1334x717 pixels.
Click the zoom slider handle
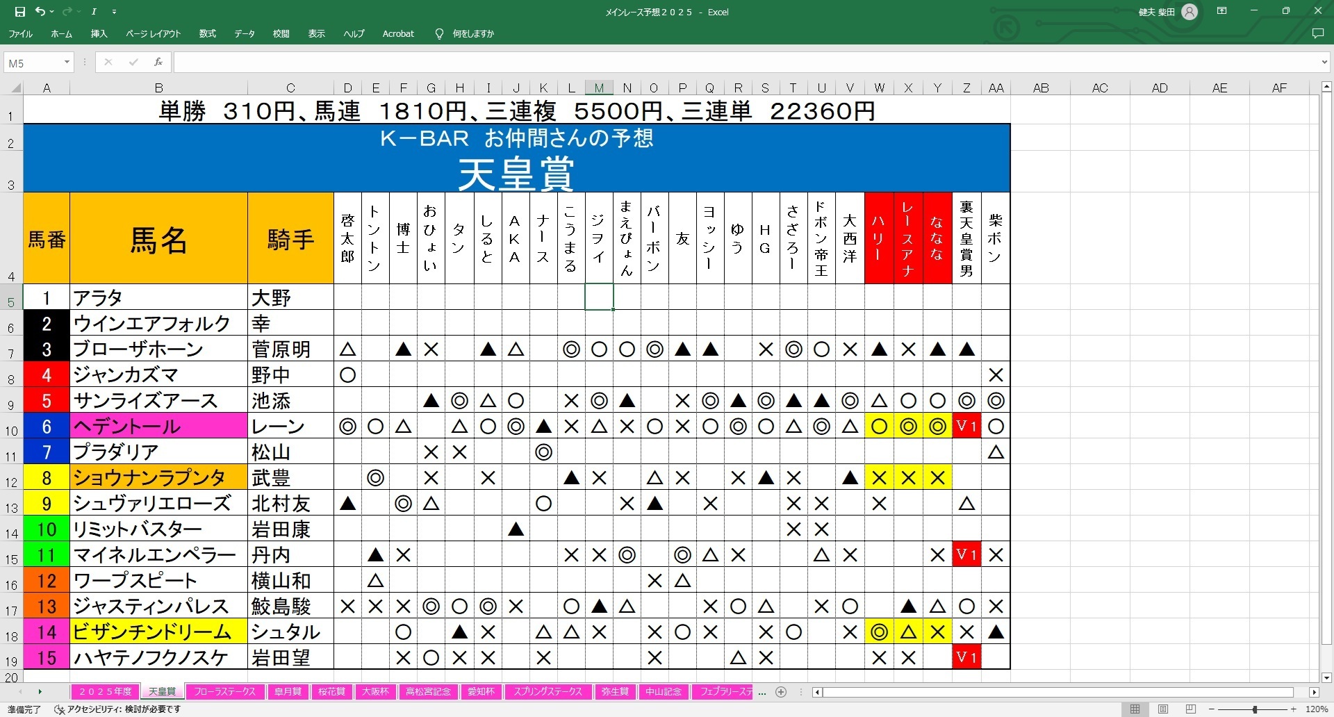(x=1255, y=709)
